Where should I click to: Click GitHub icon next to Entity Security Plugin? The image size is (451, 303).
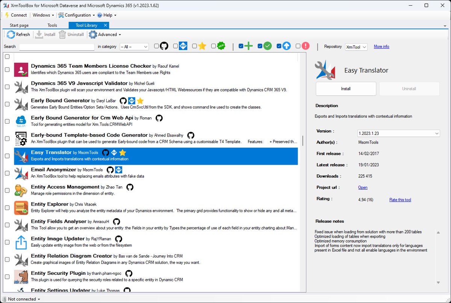pos(129,274)
